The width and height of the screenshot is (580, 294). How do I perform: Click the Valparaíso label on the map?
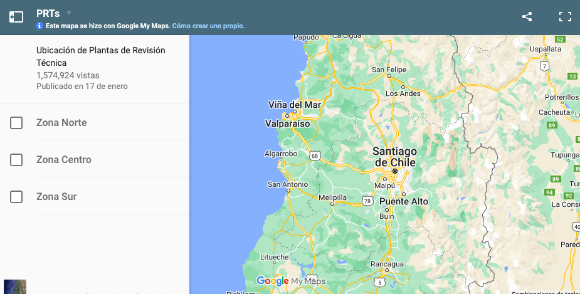(x=287, y=123)
